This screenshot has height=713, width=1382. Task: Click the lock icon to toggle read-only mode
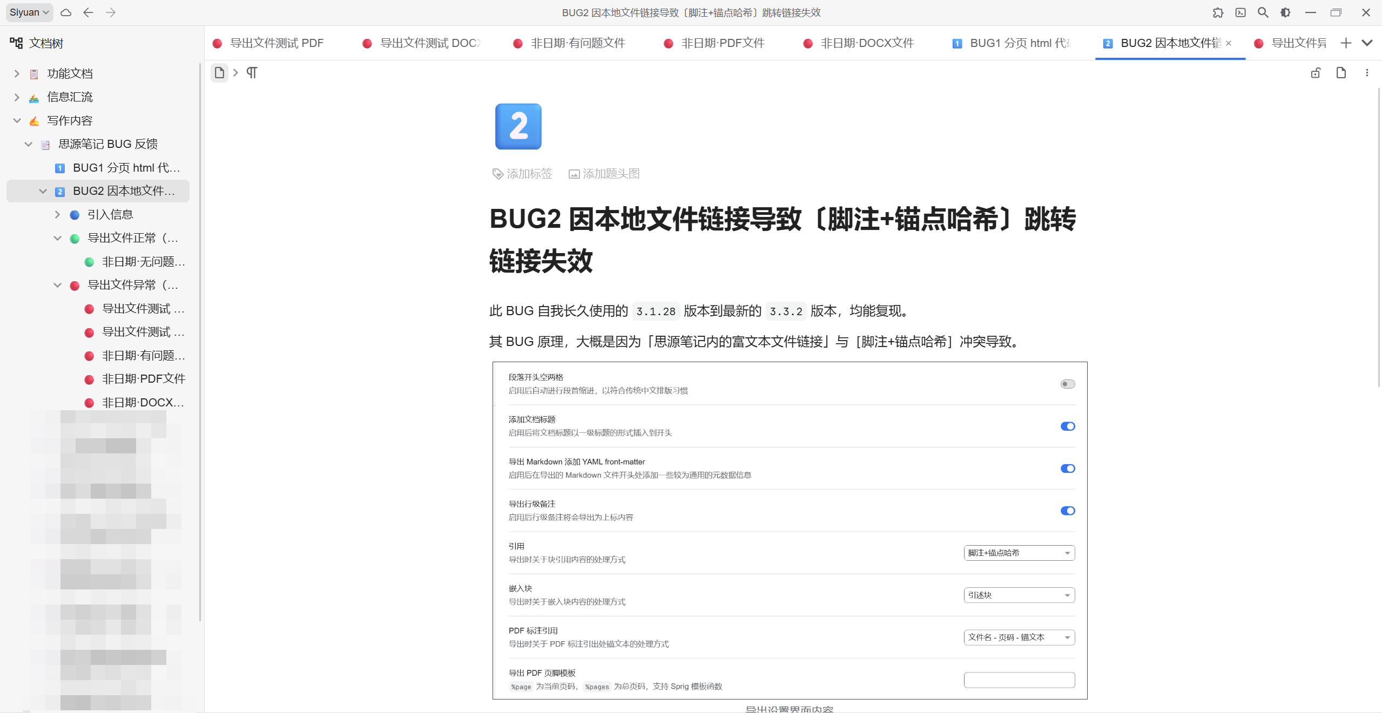point(1315,72)
